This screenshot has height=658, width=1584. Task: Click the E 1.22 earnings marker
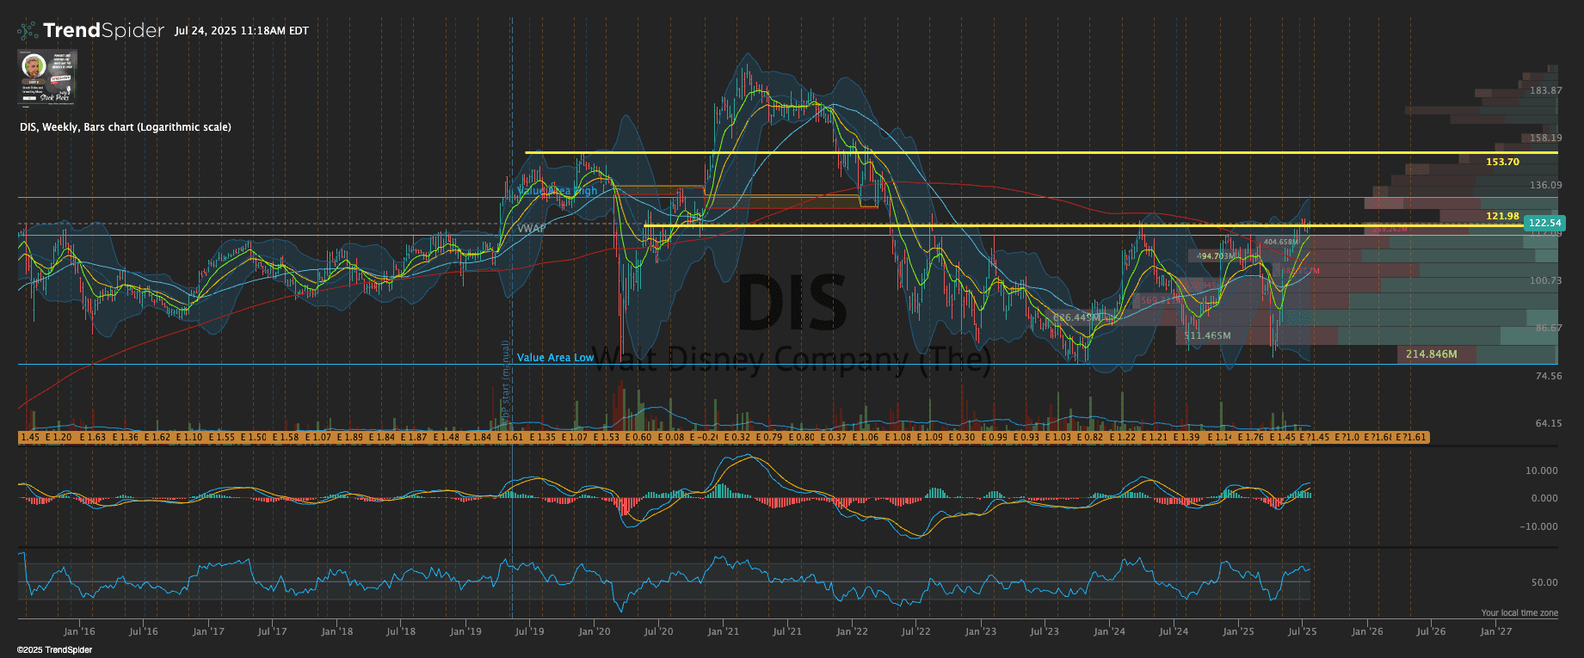tap(1123, 437)
